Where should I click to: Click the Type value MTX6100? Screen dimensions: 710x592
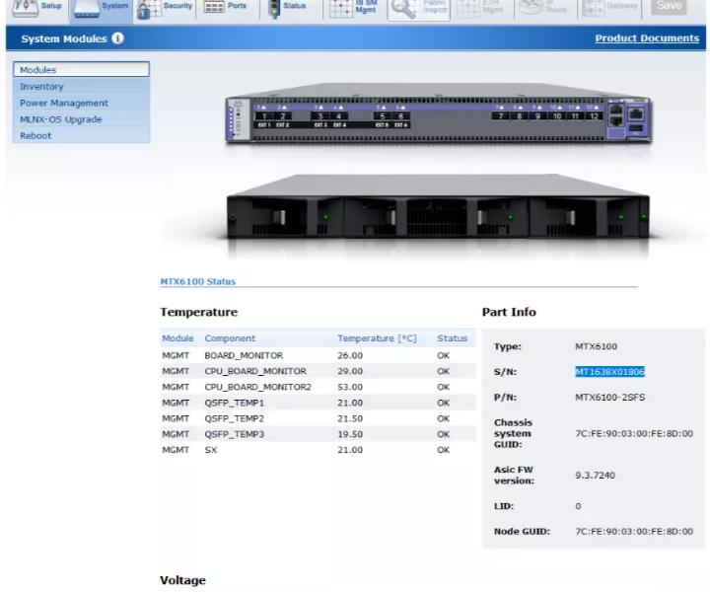pos(596,346)
